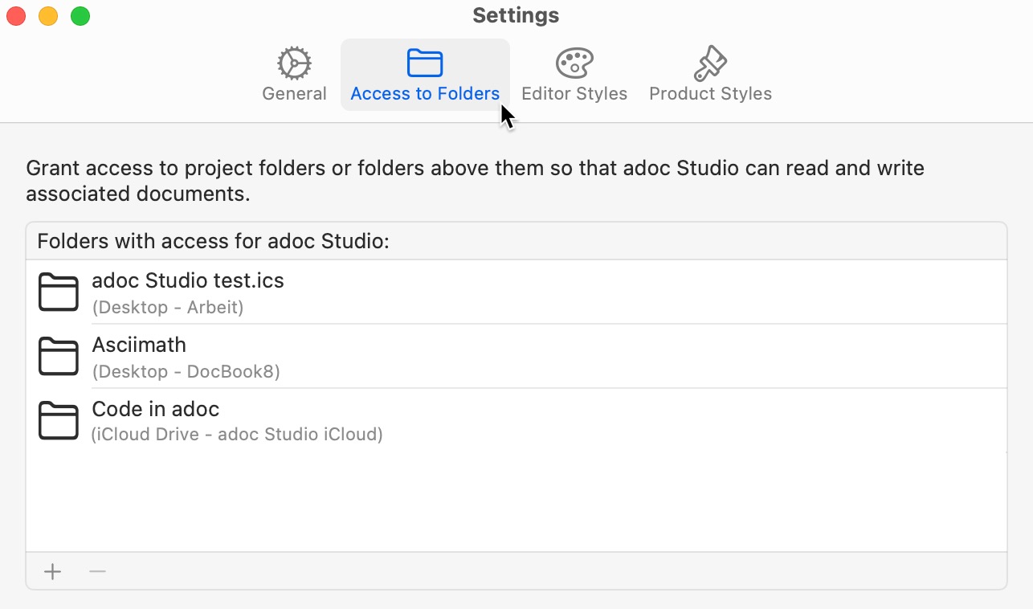The width and height of the screenshot is (1033, 609).
Task: Open the Product Styles tab
Action: coord(710,75)
